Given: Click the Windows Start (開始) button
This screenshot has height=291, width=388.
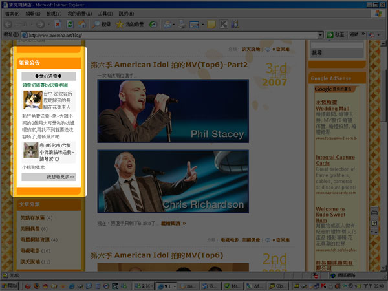Looking at the screenshot, I should point(10,286).
